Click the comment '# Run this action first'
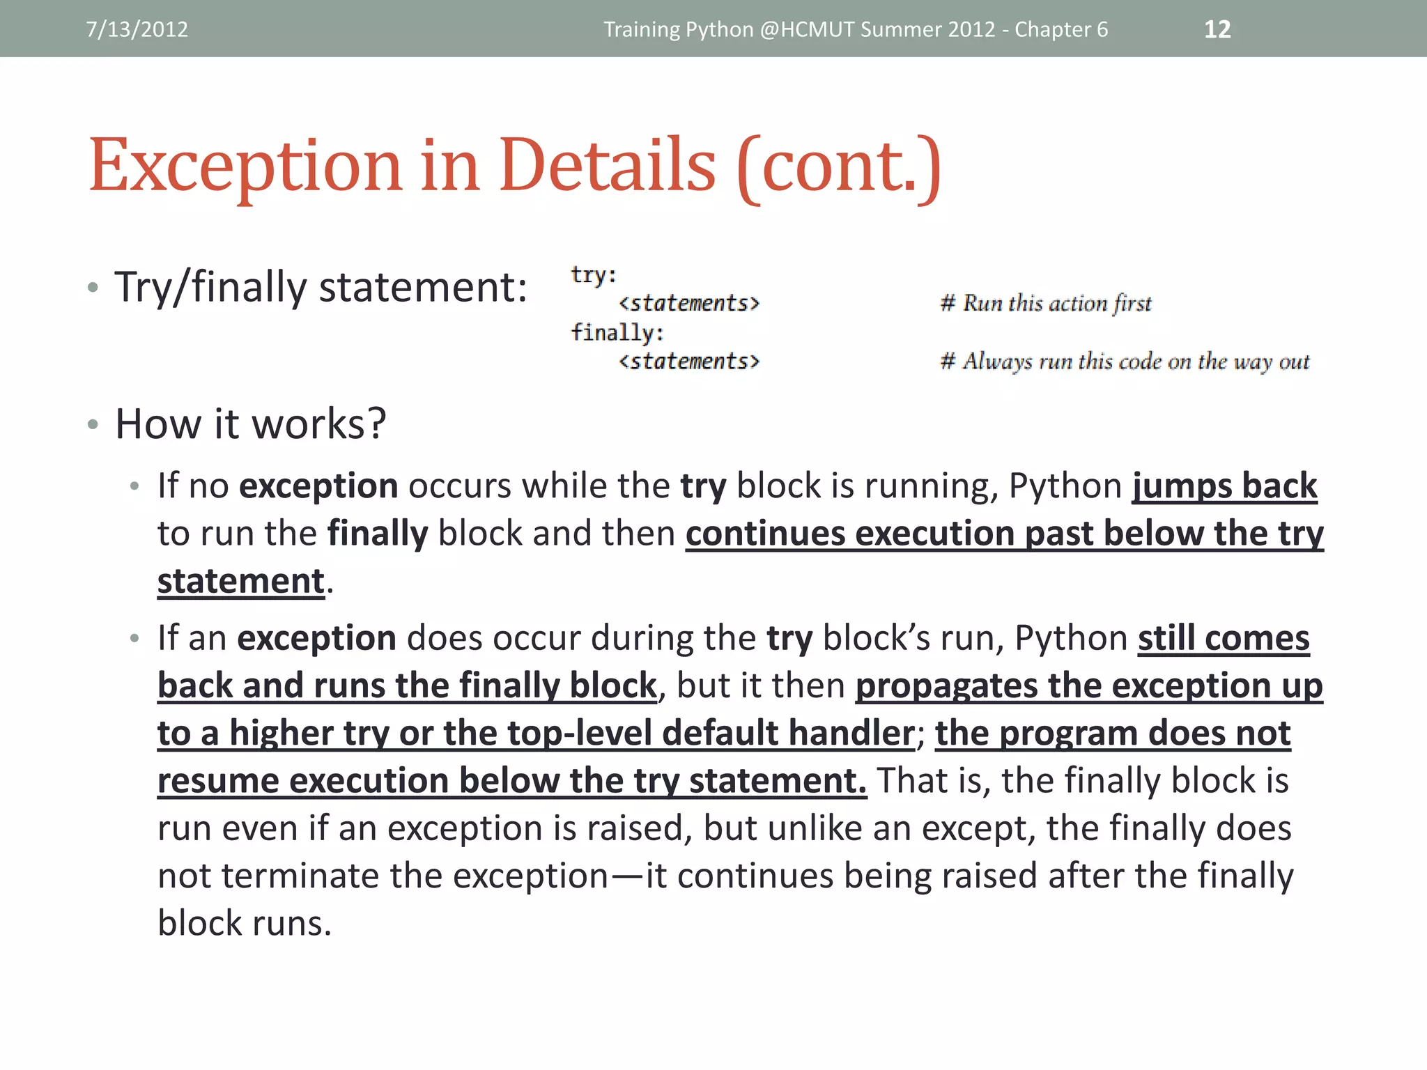Screen dimensions: 1427x1070 (x=1046, y=303)
